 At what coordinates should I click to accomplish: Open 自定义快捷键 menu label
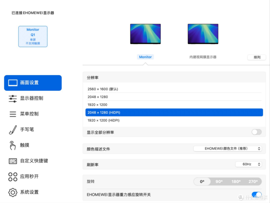point(34,161)
